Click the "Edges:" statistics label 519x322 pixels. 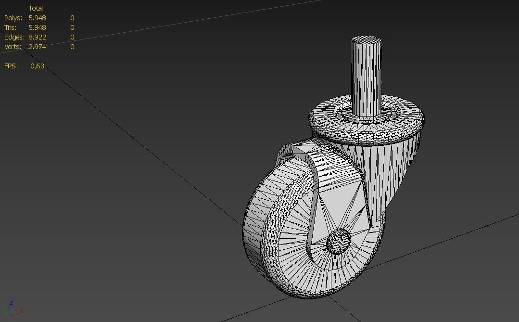pyautogui.click(x=14, y=37)
